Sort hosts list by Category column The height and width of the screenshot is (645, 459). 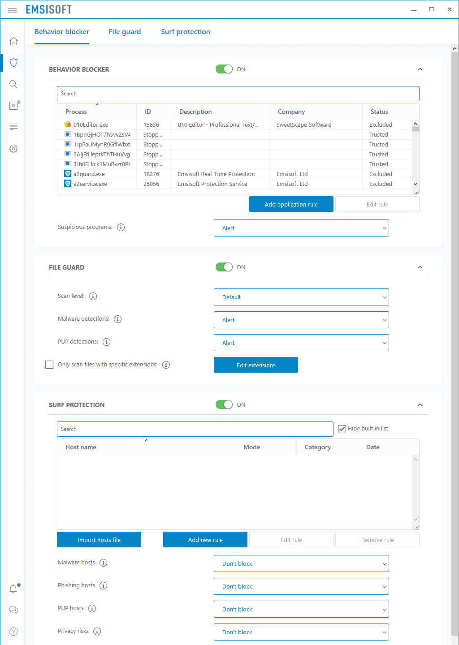(x=327, y=447)
